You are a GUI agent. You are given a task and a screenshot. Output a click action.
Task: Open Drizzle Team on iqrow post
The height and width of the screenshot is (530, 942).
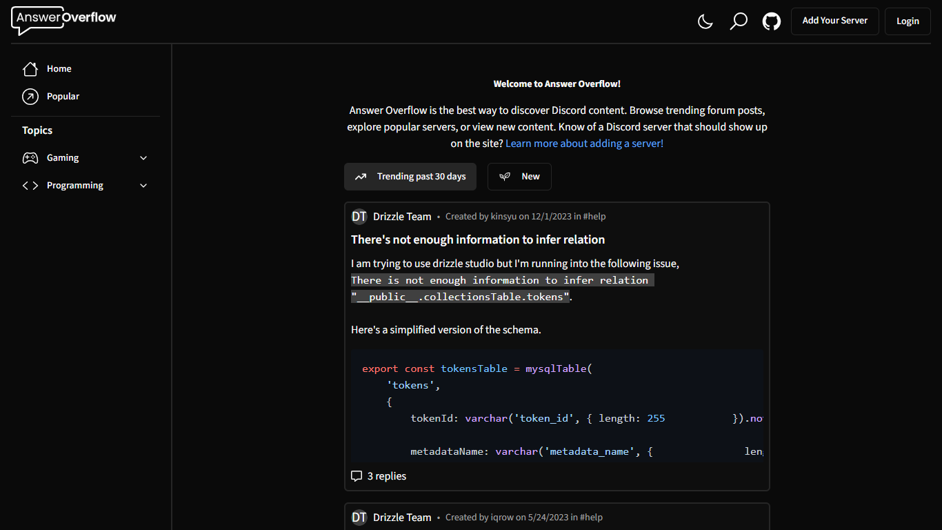tap(402, 518)
